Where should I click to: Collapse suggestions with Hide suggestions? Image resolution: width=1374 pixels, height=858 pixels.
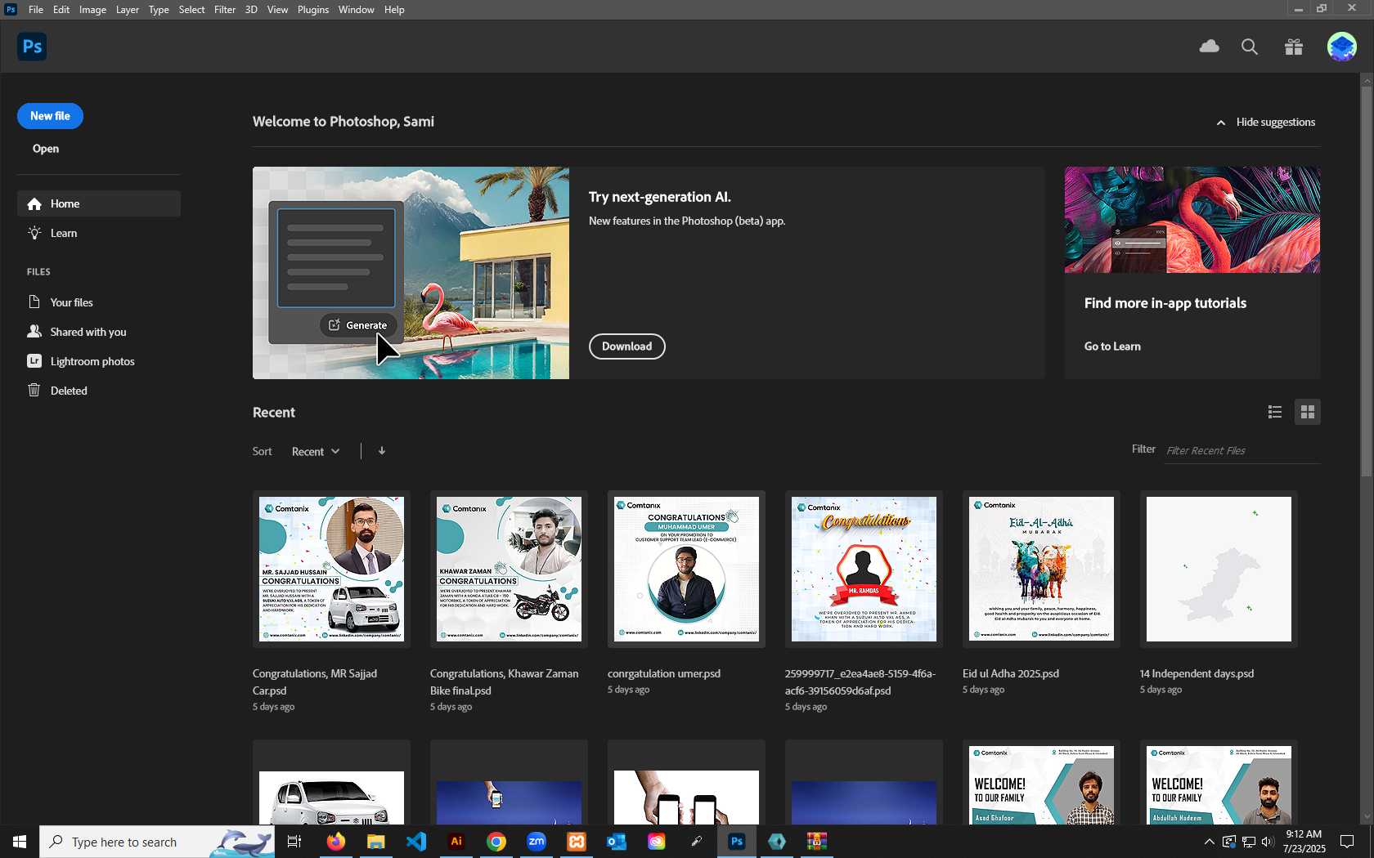[x=1266, y=122]
